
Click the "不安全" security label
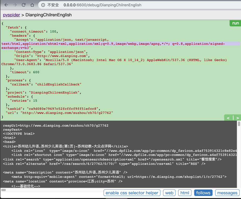pos(53,5)
